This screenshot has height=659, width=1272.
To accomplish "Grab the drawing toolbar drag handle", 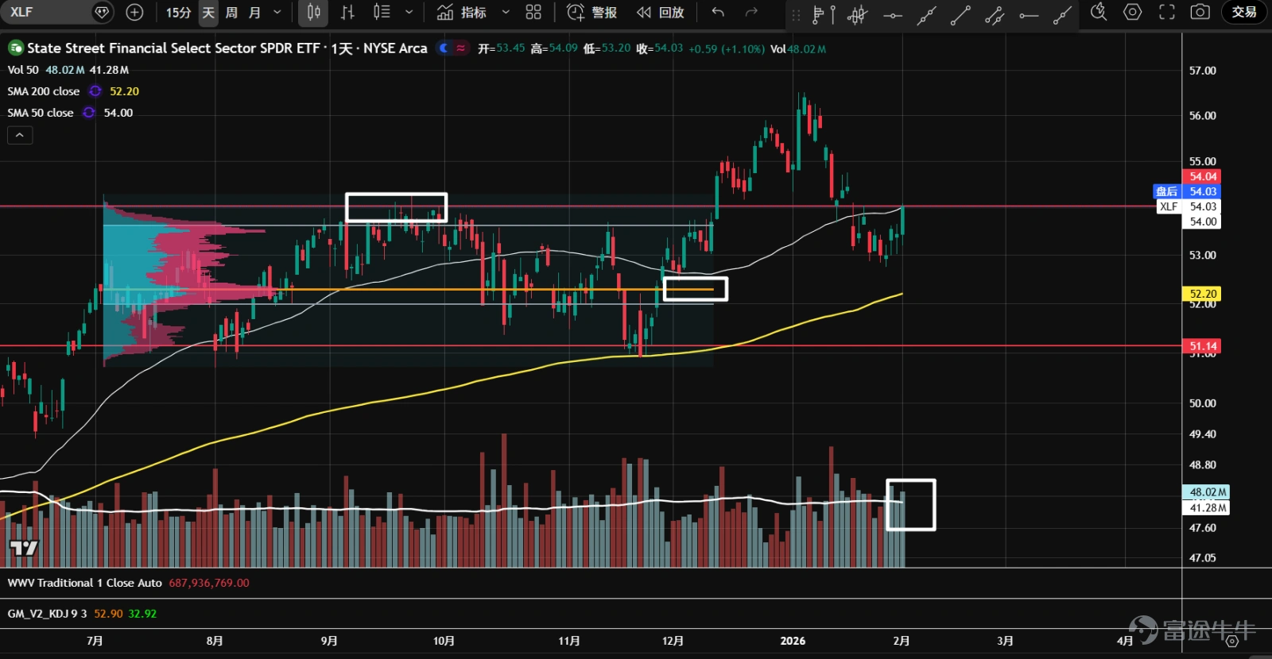I will (x=796, y=13).
